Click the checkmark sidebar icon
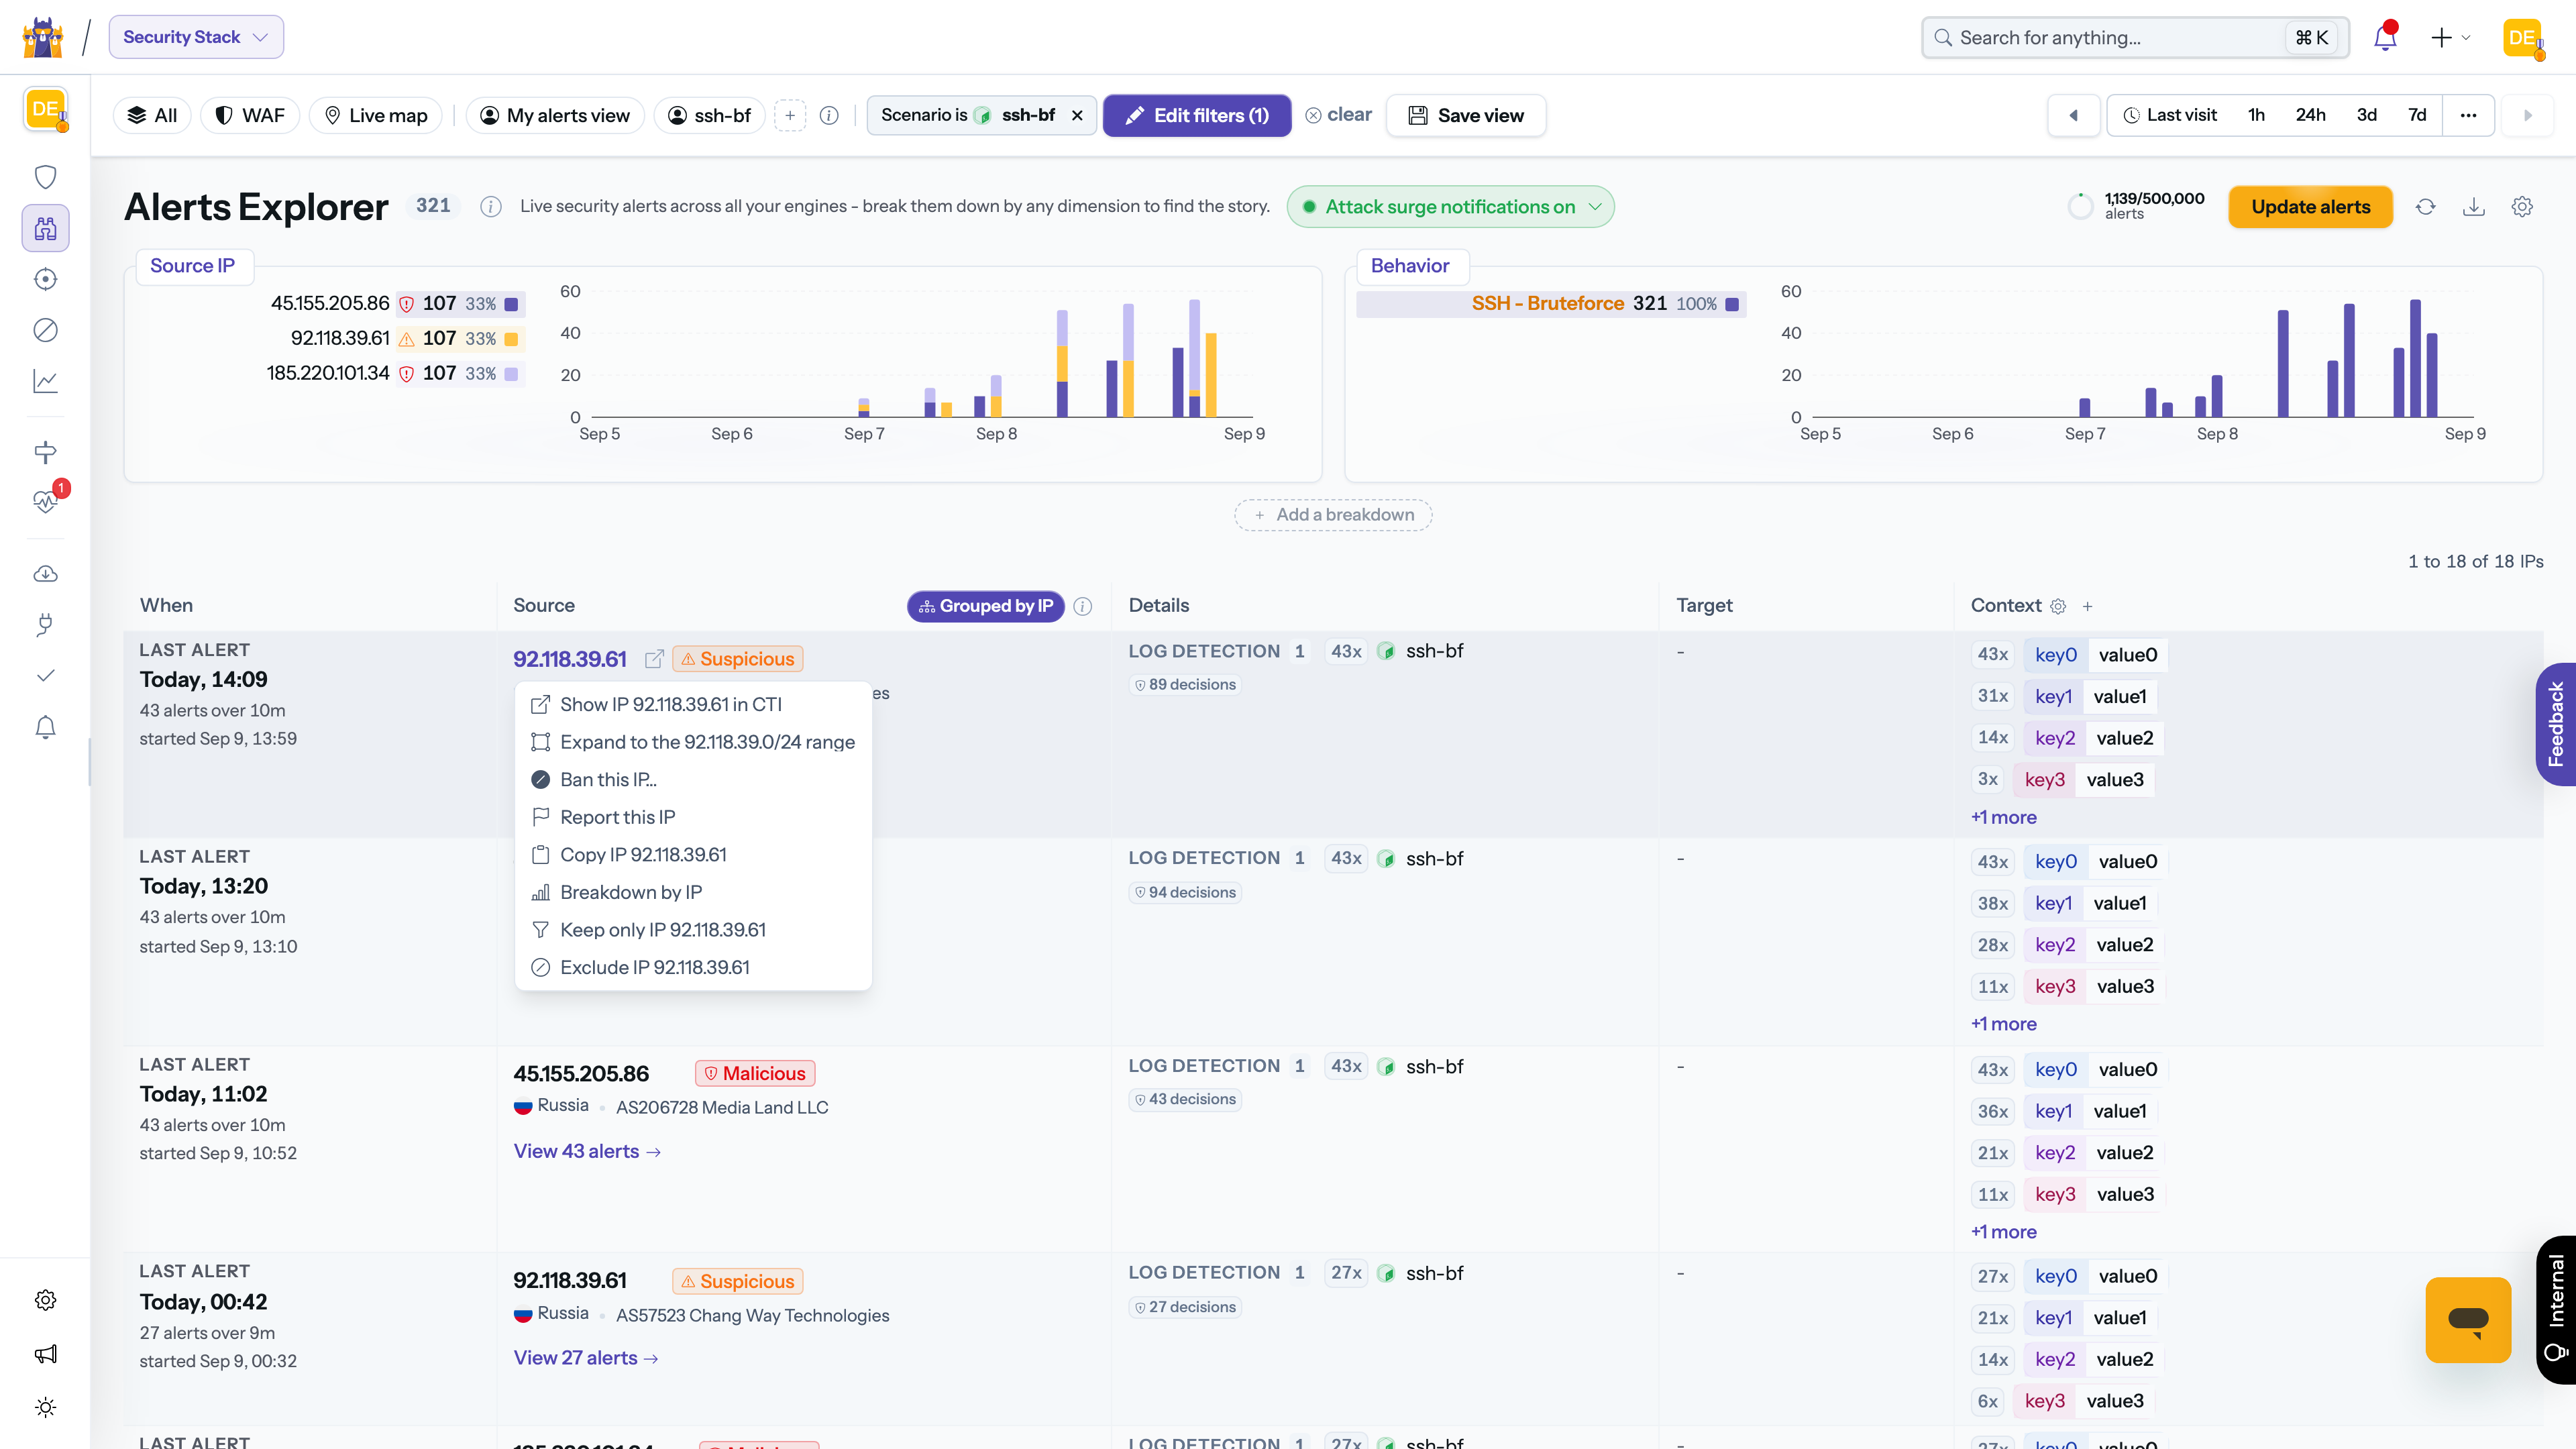This screenshot has height=1449, width=2576. click(x=45, y=676)
